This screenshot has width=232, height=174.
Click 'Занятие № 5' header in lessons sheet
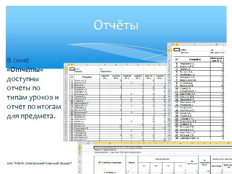(x=149, y=77)
